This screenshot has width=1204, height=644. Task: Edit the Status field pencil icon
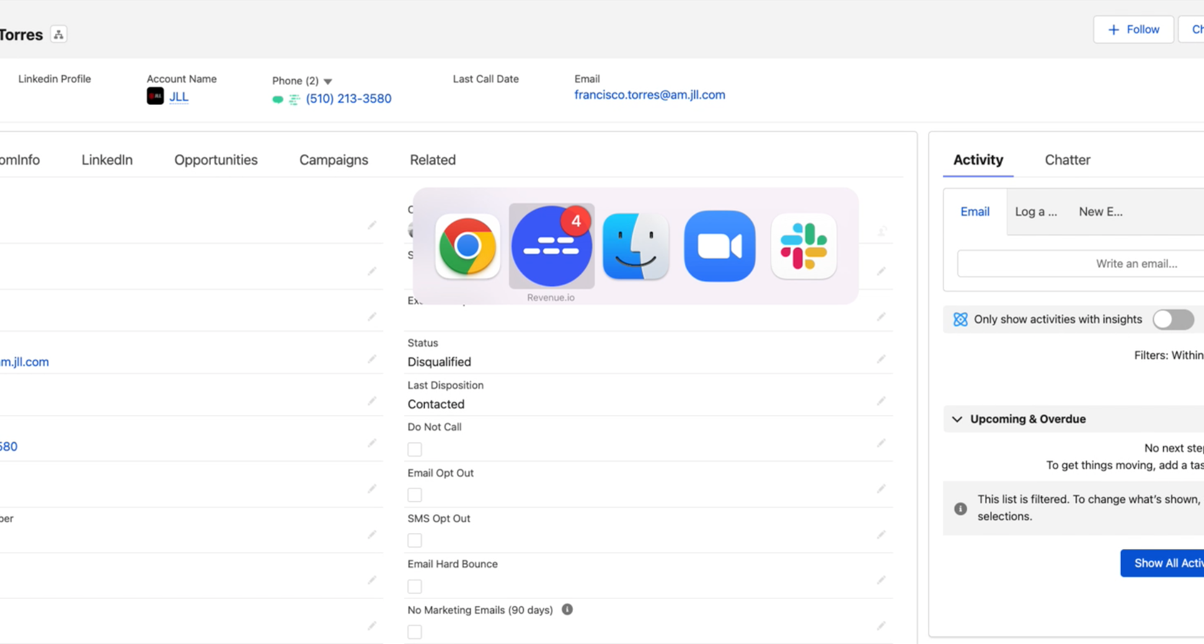click(881, 359)
